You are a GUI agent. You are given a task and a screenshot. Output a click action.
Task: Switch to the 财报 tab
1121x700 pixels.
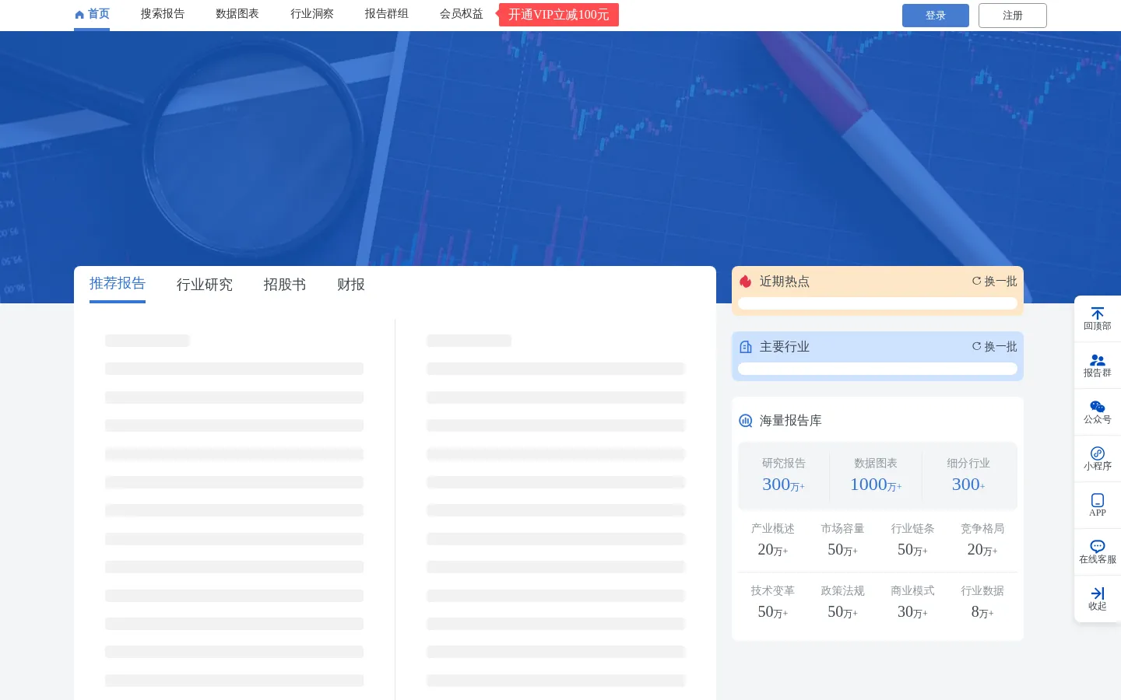[x=351, y=285]
